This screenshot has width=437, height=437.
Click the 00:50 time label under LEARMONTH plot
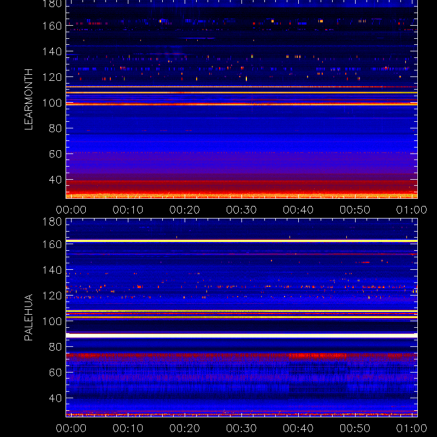tap(355, 210)
